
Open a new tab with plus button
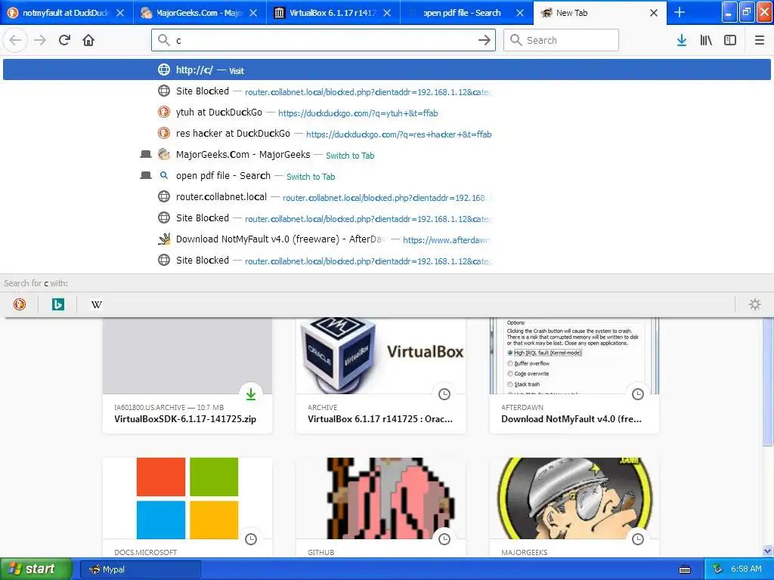(680, 12)
